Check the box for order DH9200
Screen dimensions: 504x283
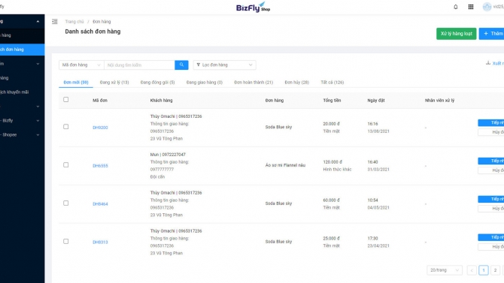click(66, 127)
